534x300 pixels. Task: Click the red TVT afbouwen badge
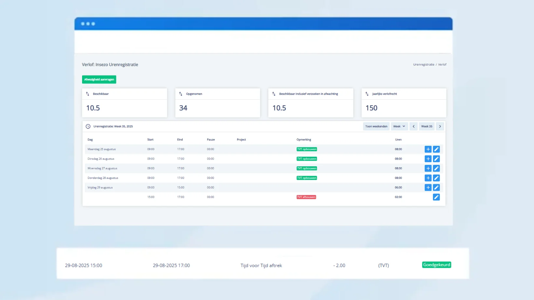pos(306,197)
